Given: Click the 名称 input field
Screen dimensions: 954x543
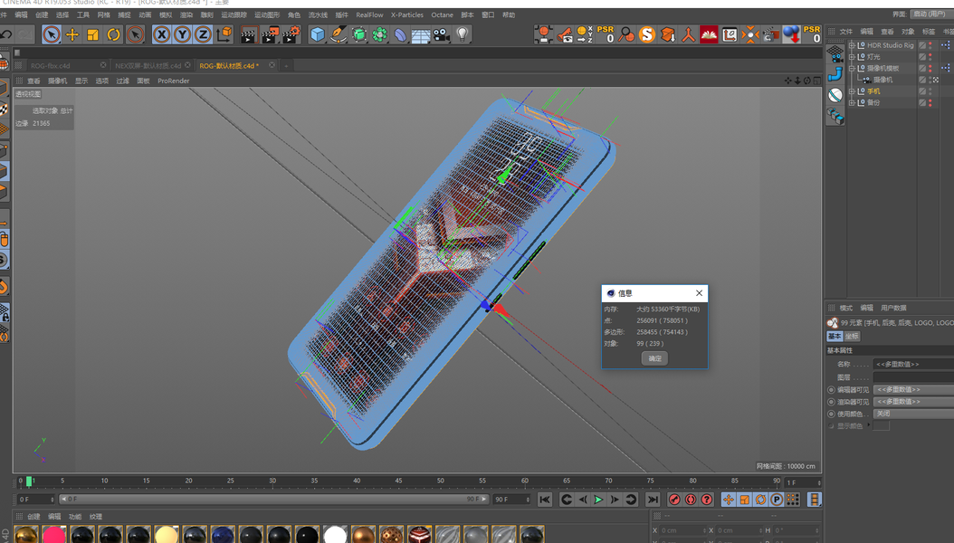Looking at the screenshot, I should (x=913, y=364).
